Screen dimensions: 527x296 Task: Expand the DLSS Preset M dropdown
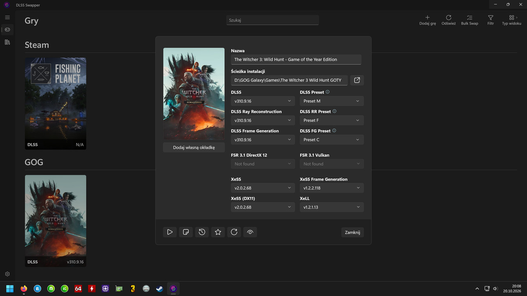pos(332,101)
